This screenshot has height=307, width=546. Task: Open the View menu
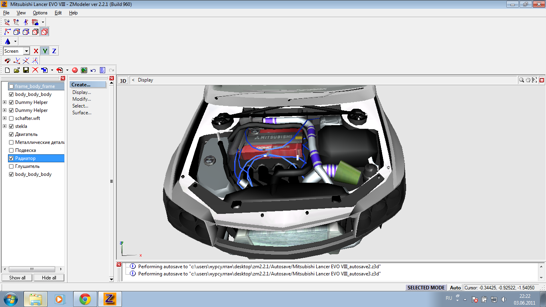tap(21, 13)
